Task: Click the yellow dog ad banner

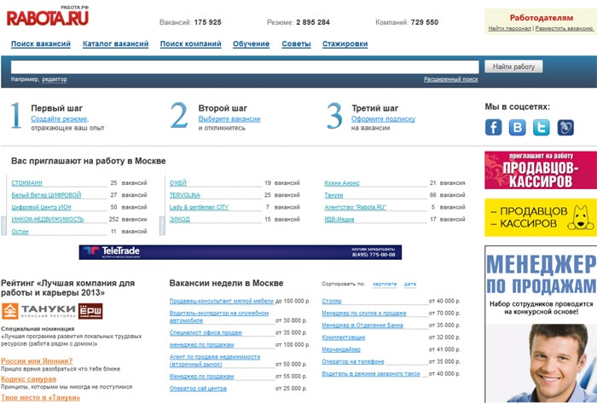Action: (541, 217)
